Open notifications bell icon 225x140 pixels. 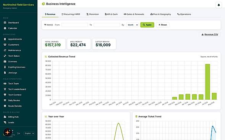click(219, 5)
